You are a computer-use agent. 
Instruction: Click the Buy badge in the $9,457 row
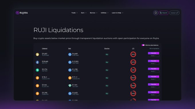107,54
